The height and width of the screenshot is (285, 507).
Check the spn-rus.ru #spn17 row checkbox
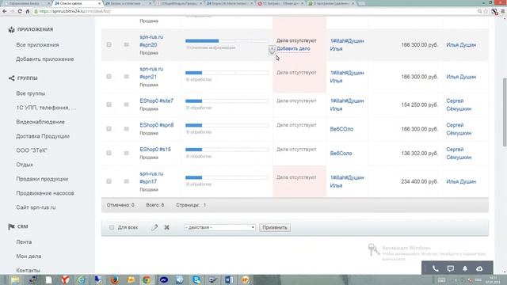[109, 181]
